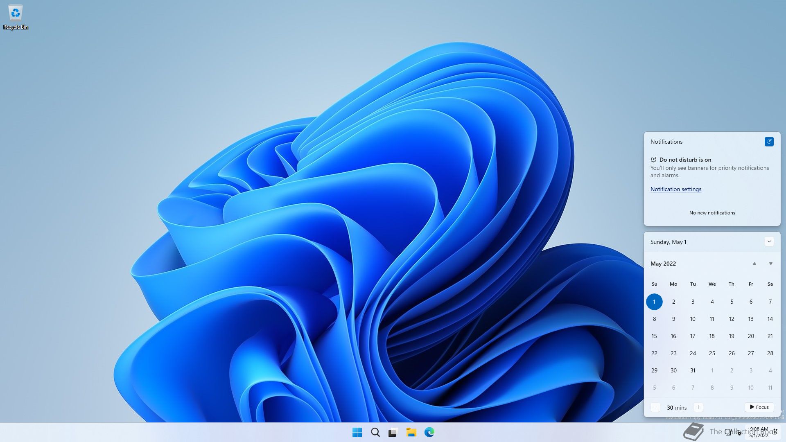Increase focus time with plus button
786x442 pixels.
[x=698, y=407]
